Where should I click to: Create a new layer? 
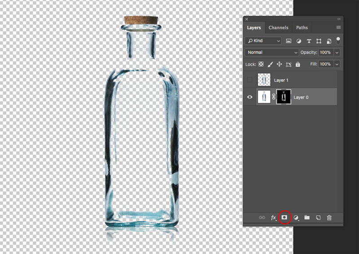(318, 218)
